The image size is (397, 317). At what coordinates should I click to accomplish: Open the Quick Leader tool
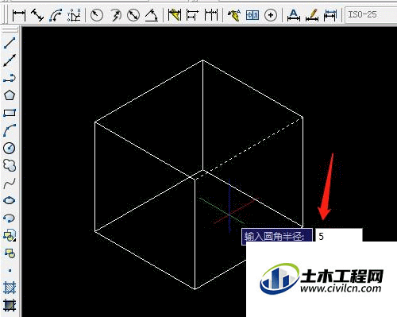click(234, 15)
